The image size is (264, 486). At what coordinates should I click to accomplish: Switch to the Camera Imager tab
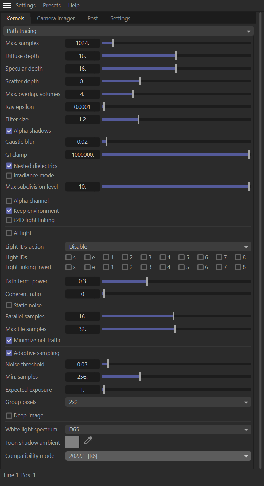pyautogui.click(x=56, y=18)
